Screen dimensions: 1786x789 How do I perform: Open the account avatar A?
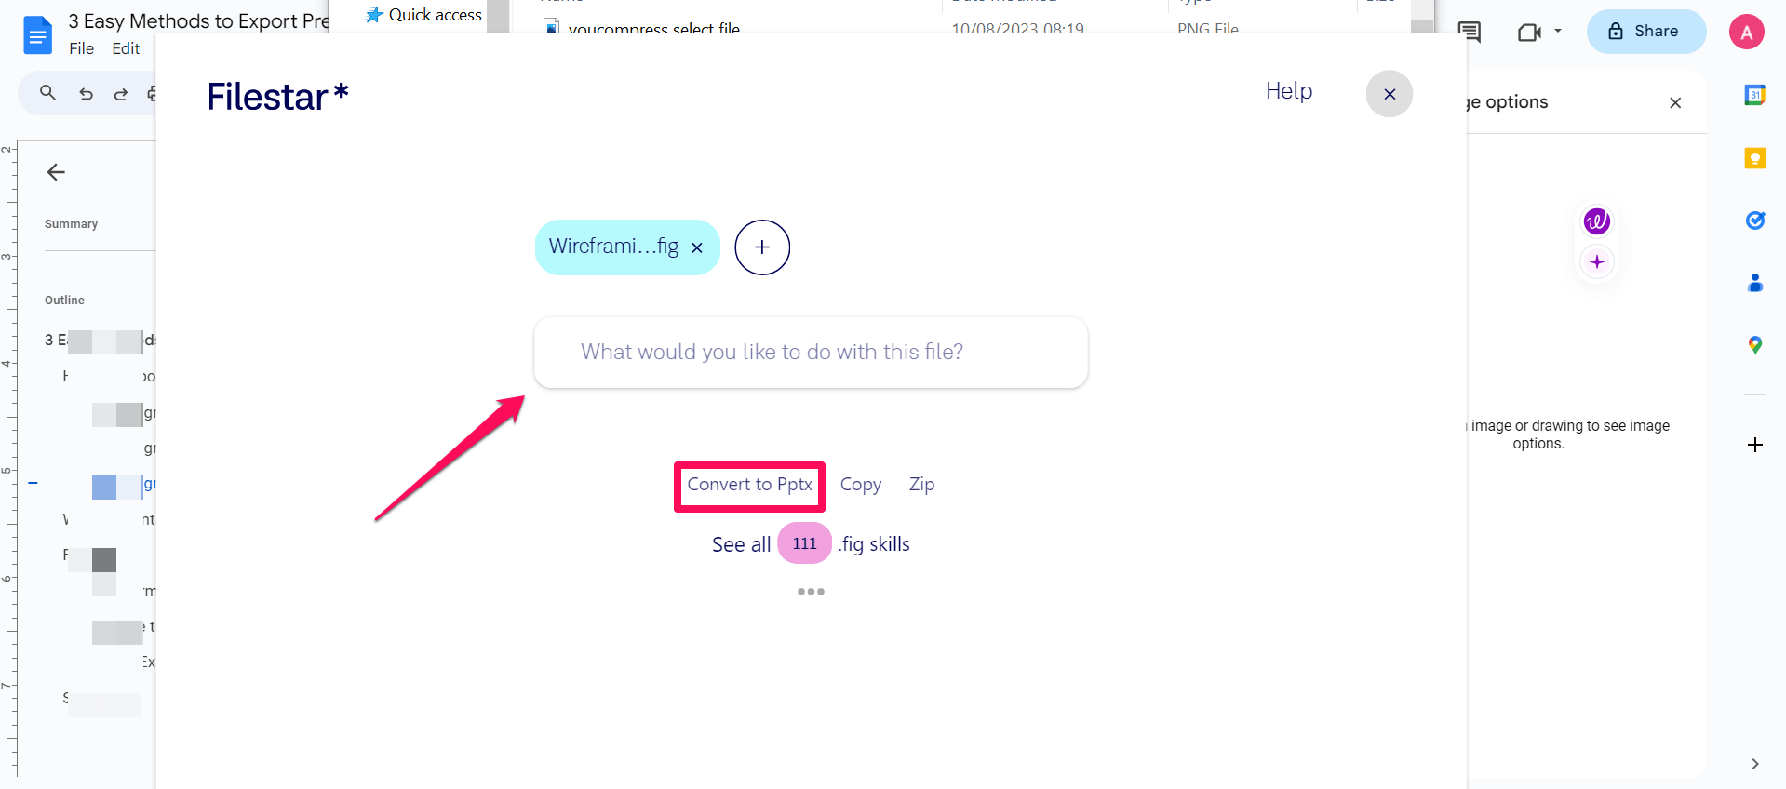pos(1747,32)
